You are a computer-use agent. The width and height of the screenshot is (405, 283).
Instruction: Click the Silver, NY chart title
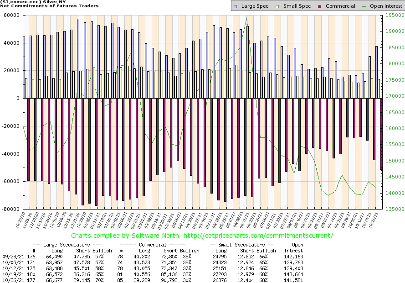point(35,2)
